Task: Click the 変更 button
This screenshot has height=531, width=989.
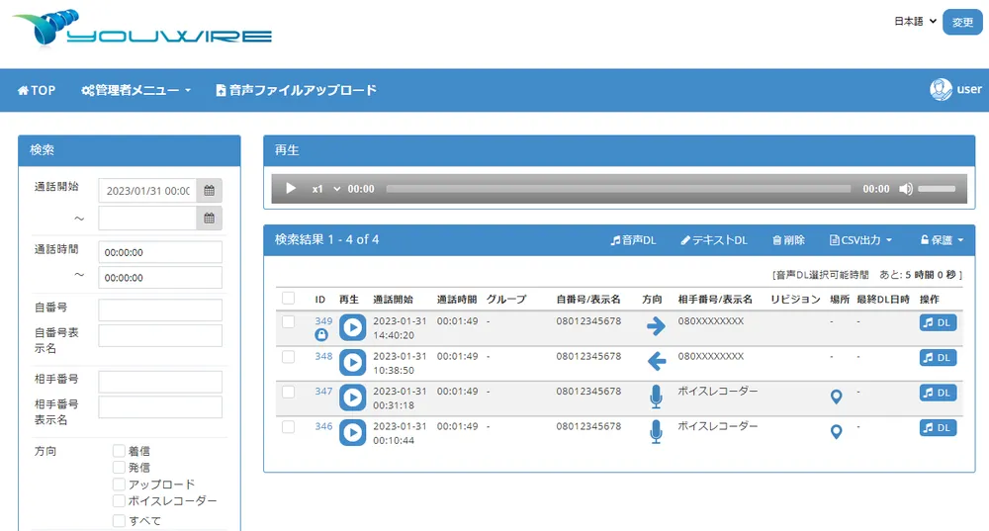Action: 961,22
